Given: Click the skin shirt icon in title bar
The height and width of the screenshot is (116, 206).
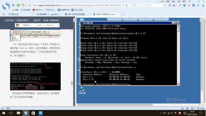Looking at the screenshot, I should [x=189, y=1].
